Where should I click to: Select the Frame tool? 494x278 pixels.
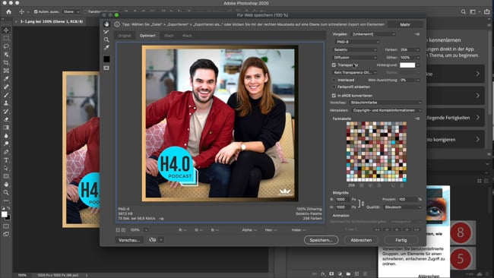click(6, 71)
